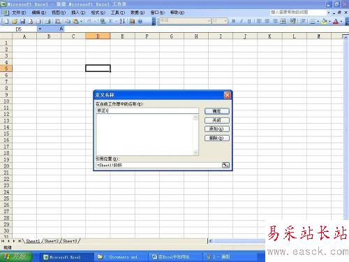The width and height of the screenshot is (349, 262).
Task: Open the 编辑 (Edit) menu
Action: [38, 13]
